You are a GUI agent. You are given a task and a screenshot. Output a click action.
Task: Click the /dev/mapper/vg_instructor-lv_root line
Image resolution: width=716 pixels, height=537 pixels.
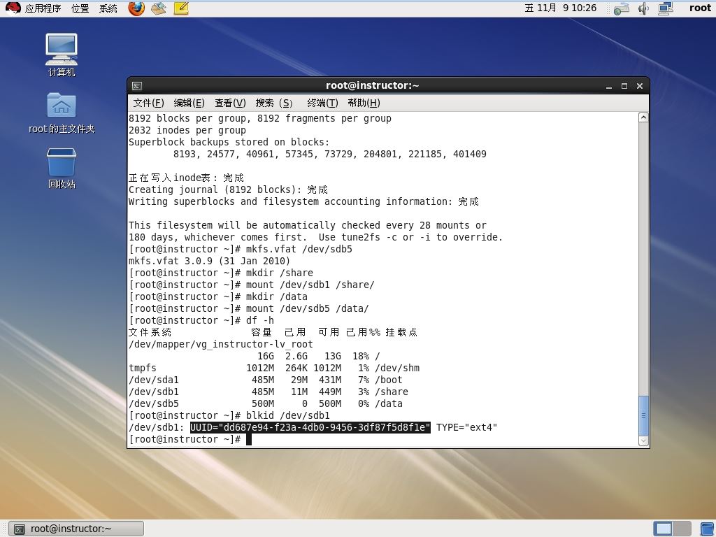220,344
